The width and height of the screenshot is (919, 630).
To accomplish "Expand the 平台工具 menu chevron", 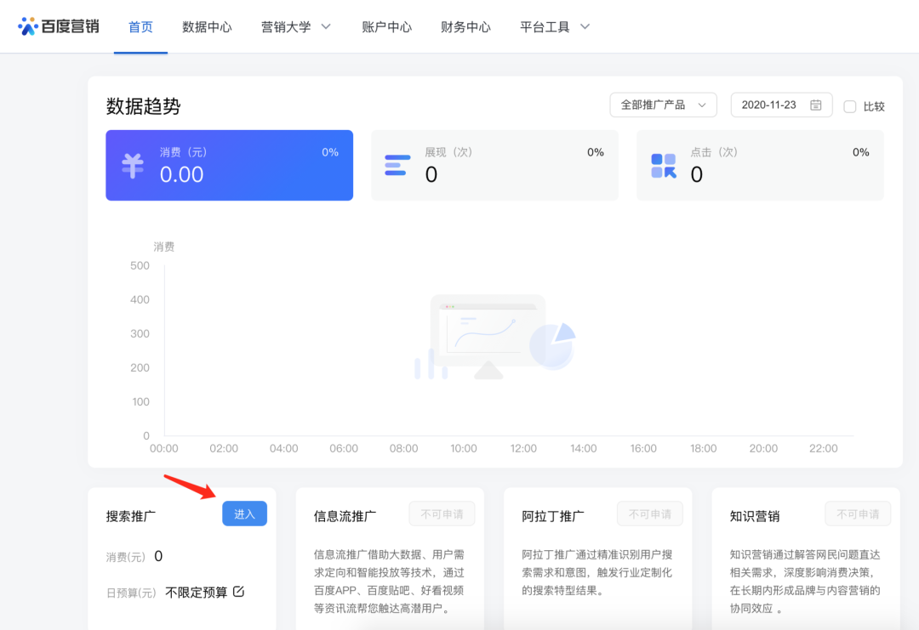I will 585,26.
